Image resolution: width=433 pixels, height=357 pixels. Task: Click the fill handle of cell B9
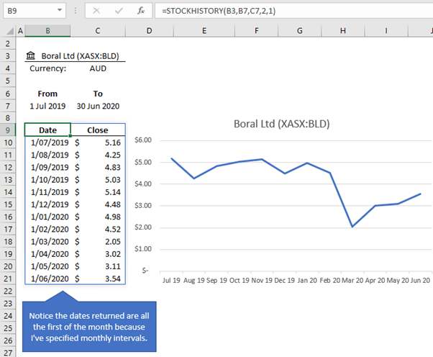pyautogui.click(x=70, y=135)
